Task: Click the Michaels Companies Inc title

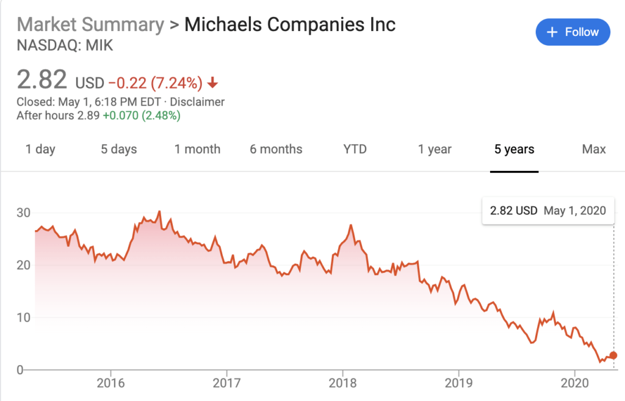Action: coord(290,24)
